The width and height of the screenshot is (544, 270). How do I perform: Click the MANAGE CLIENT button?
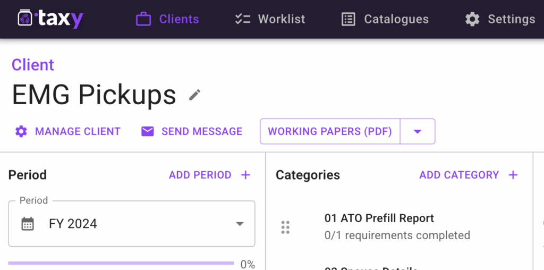[78, 131]
